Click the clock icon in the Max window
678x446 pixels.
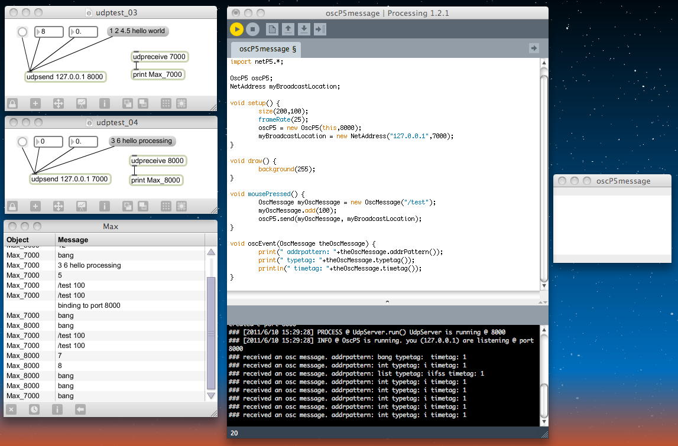34,409
